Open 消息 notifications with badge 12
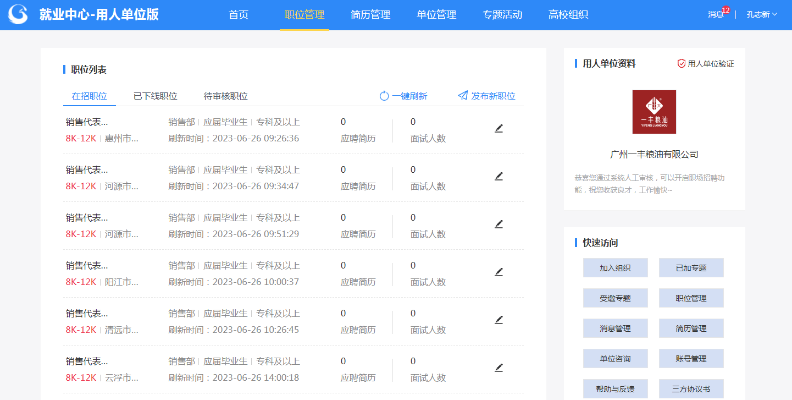The image size is (792, 400). click(716, 15)
